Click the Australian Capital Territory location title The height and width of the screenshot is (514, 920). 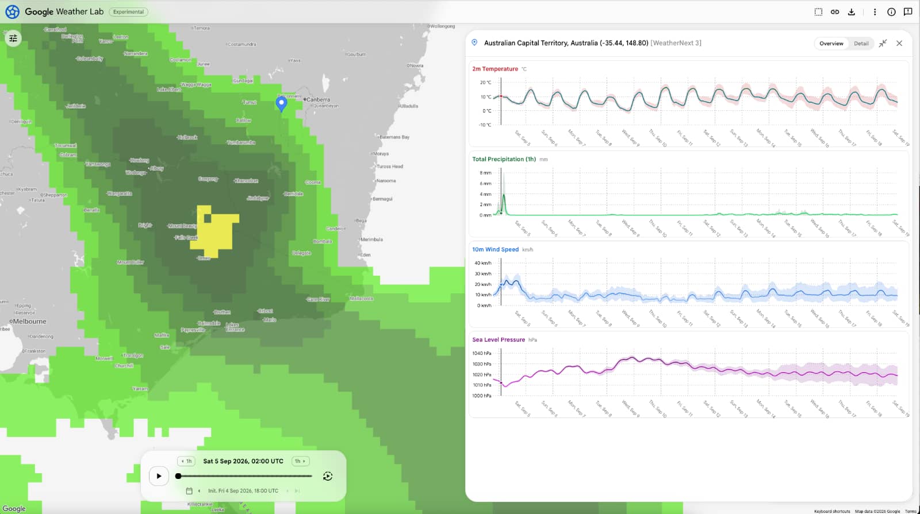pos(566,43)
